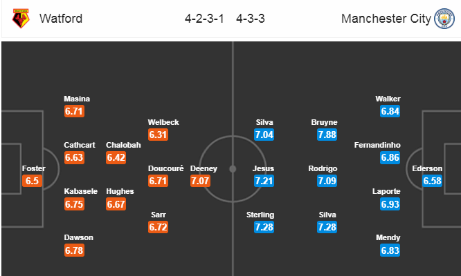Open the Watford team name link
Screen dimensions: 461x276
pyautogui.click(x=61, y=19)
